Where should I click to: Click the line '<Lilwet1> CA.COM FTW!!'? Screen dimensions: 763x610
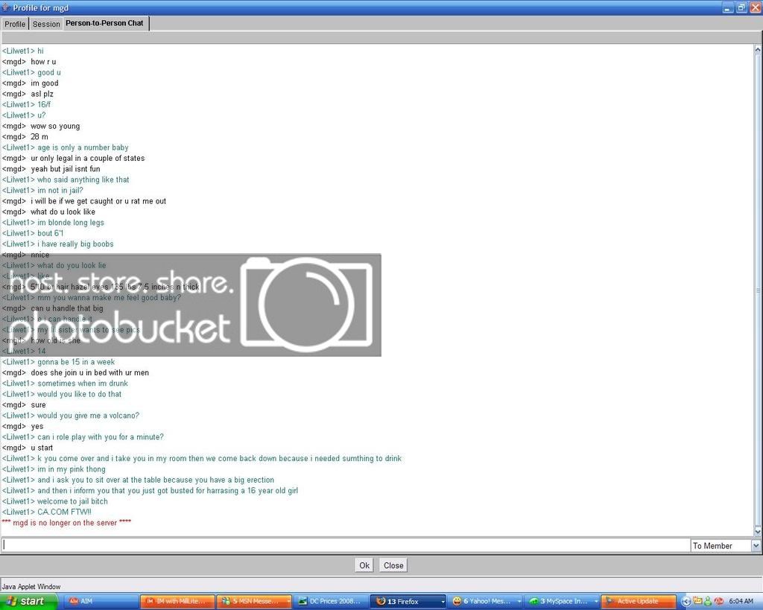click(46, 512)
